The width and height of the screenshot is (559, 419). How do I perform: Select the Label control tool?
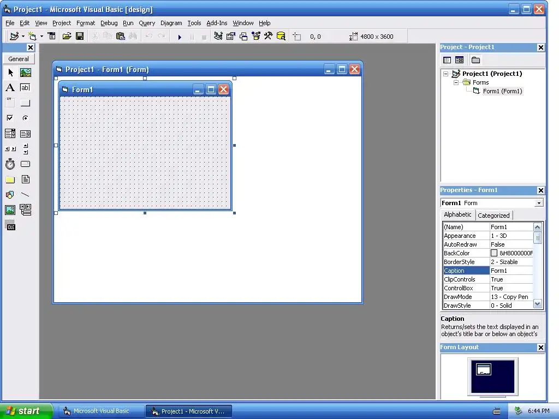(10, 88)
